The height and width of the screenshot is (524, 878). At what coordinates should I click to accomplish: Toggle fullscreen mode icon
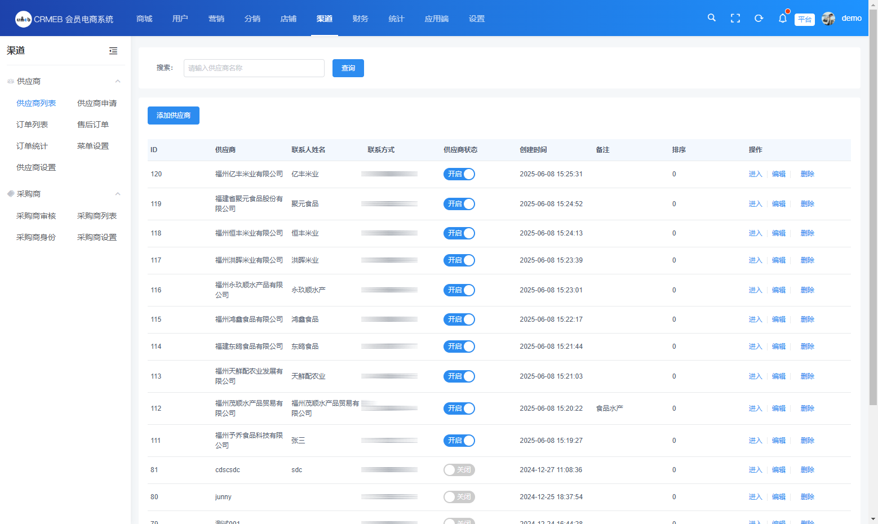735,19
